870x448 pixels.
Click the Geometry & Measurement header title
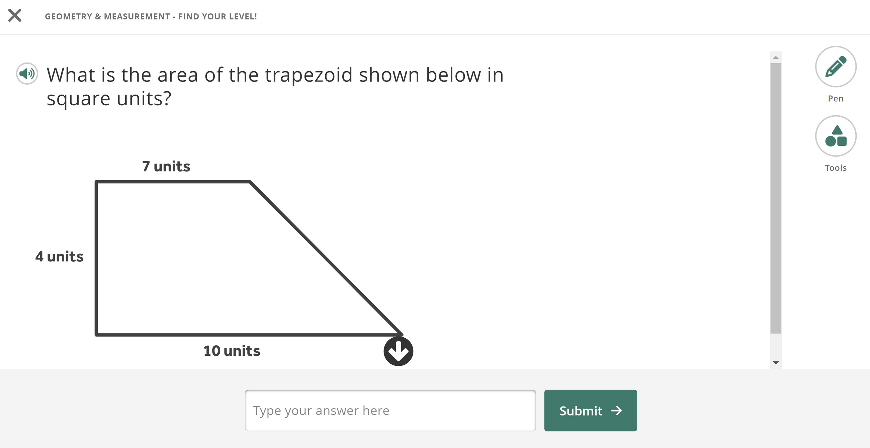(151, 16)
